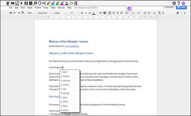Set left-to-right paragraph direction
This screenshot has width=191, height=116.
point(159,13)
